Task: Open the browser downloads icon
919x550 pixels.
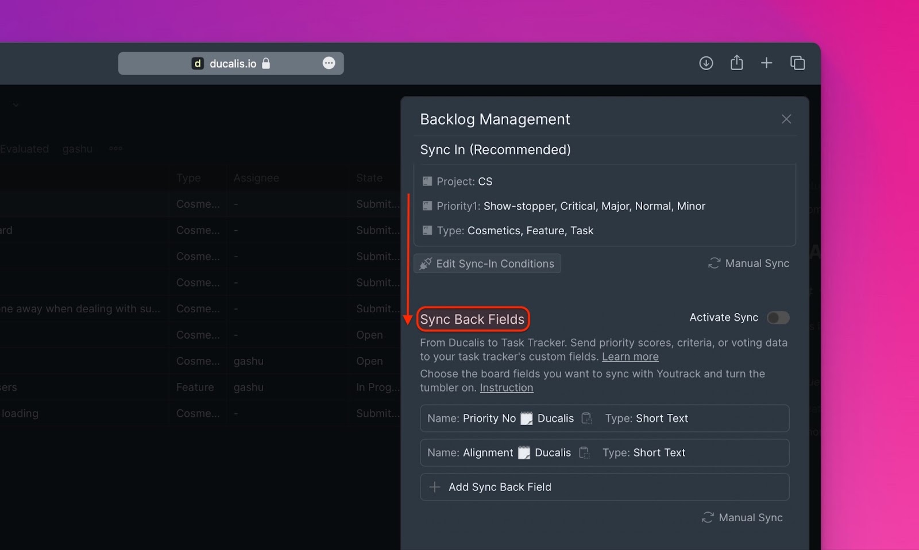Action: pos(706,63)
